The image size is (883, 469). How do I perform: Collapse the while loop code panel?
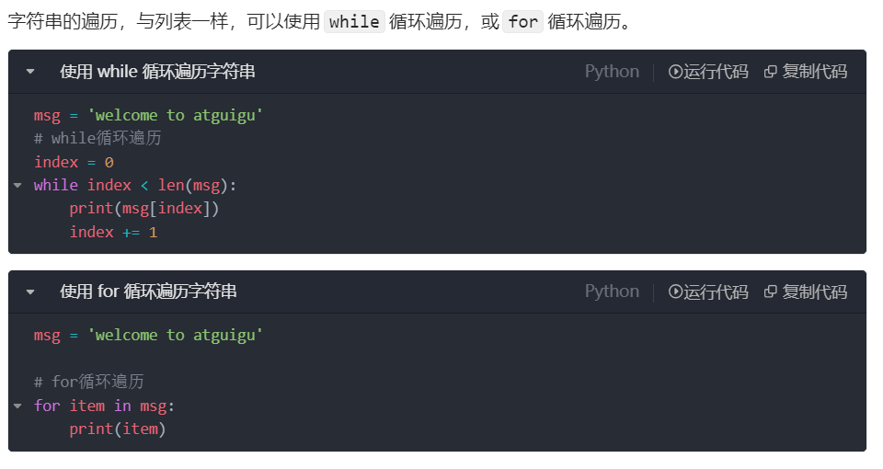[30, 72]
